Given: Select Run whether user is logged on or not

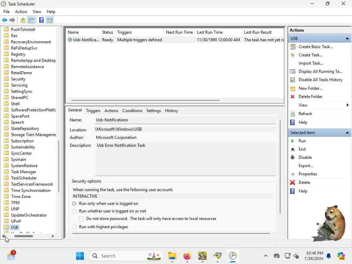Looking at the screenshot, I should [x=74, y=211].
